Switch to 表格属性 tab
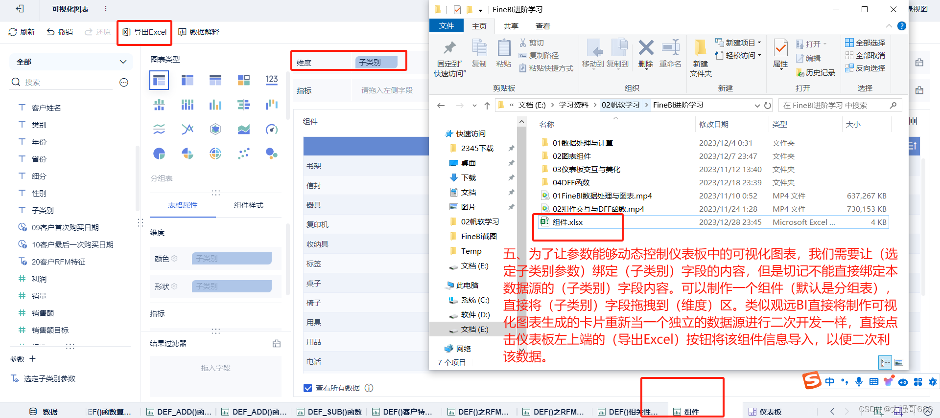Image resolution: width=940 pixels, height=418 pixels. click(x=183, y=205)
